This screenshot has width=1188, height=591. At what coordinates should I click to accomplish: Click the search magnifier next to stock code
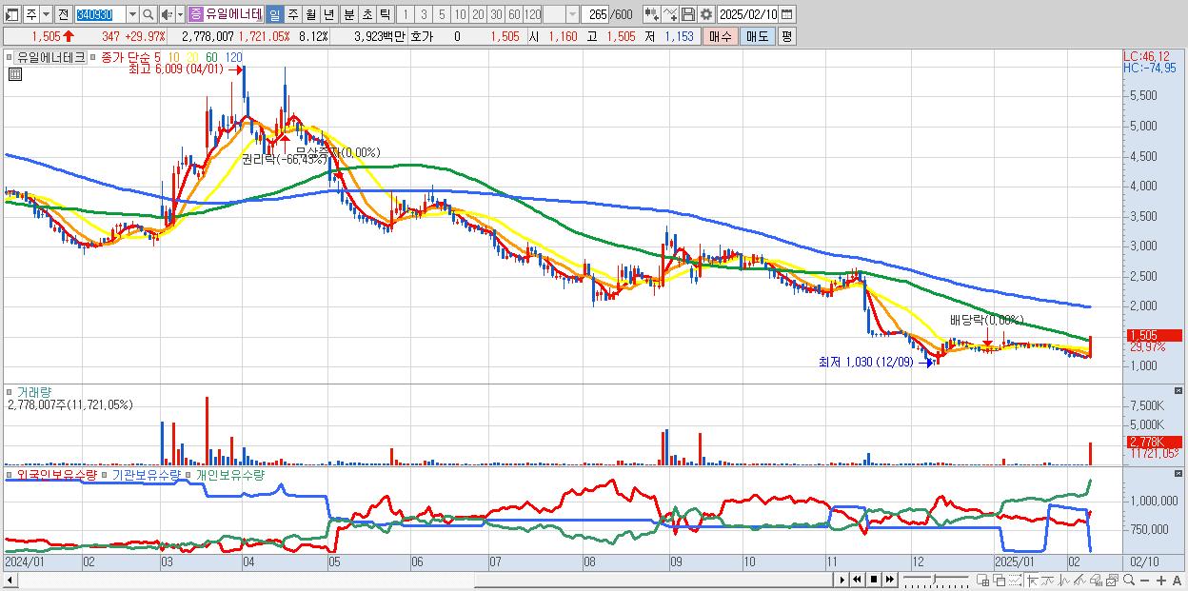point(148,14)
